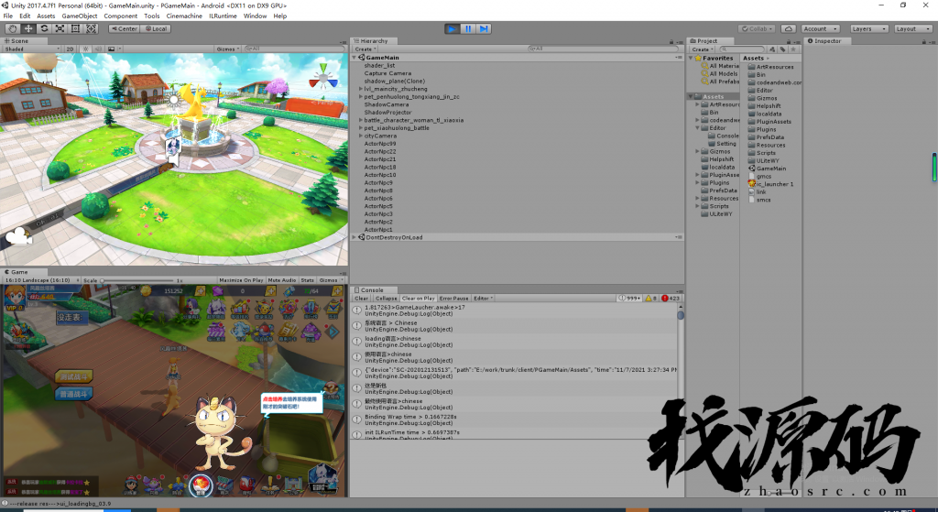The height and width of the screenshot is (512, 938).
Task: Collapse the GameMain scene in Hierarchy
Action: (354, 58)
